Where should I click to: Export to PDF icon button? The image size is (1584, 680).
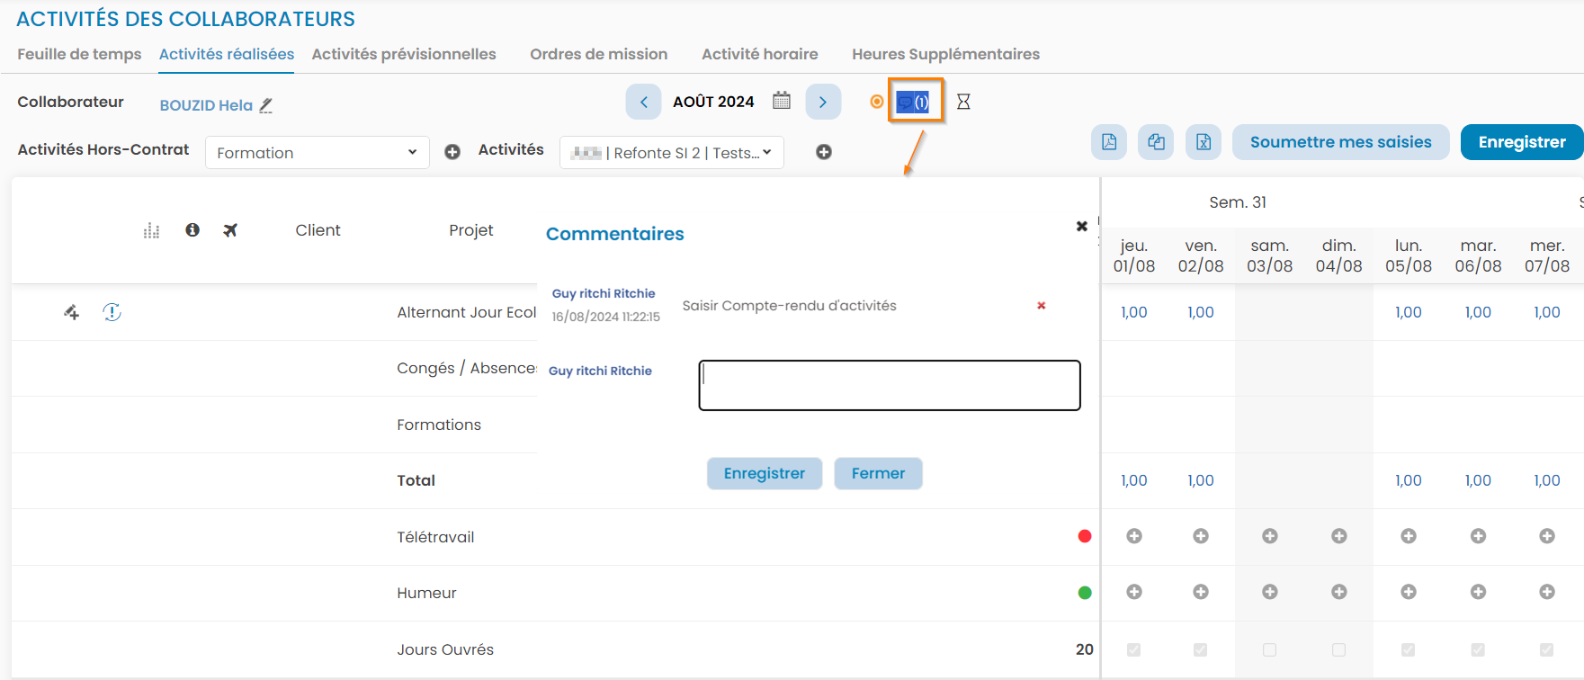tap(1108, 142)
